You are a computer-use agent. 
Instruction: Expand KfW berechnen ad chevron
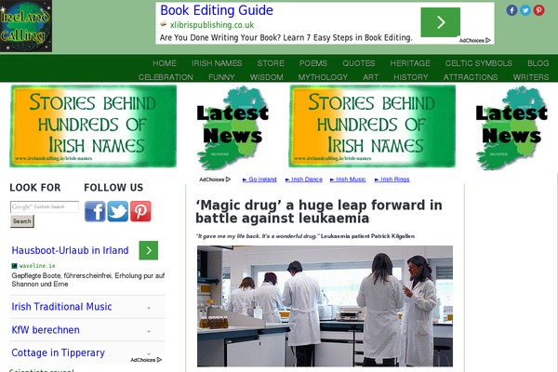click(149, 331)
